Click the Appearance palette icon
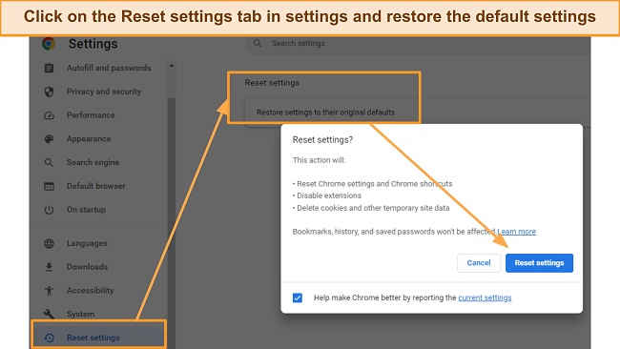 49,139
